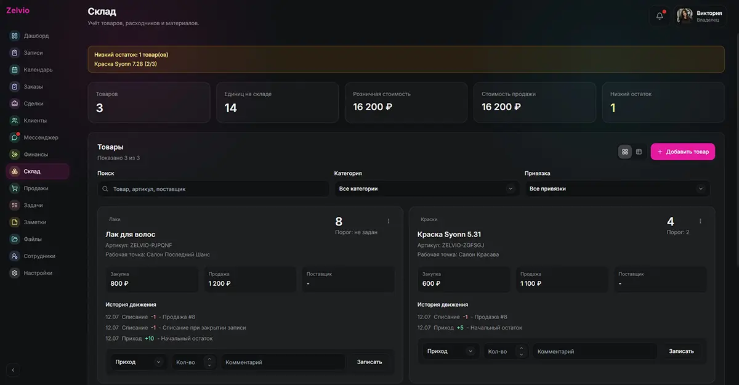
Task: Open the Календарь sidebar icon
Action: [15, 70]
